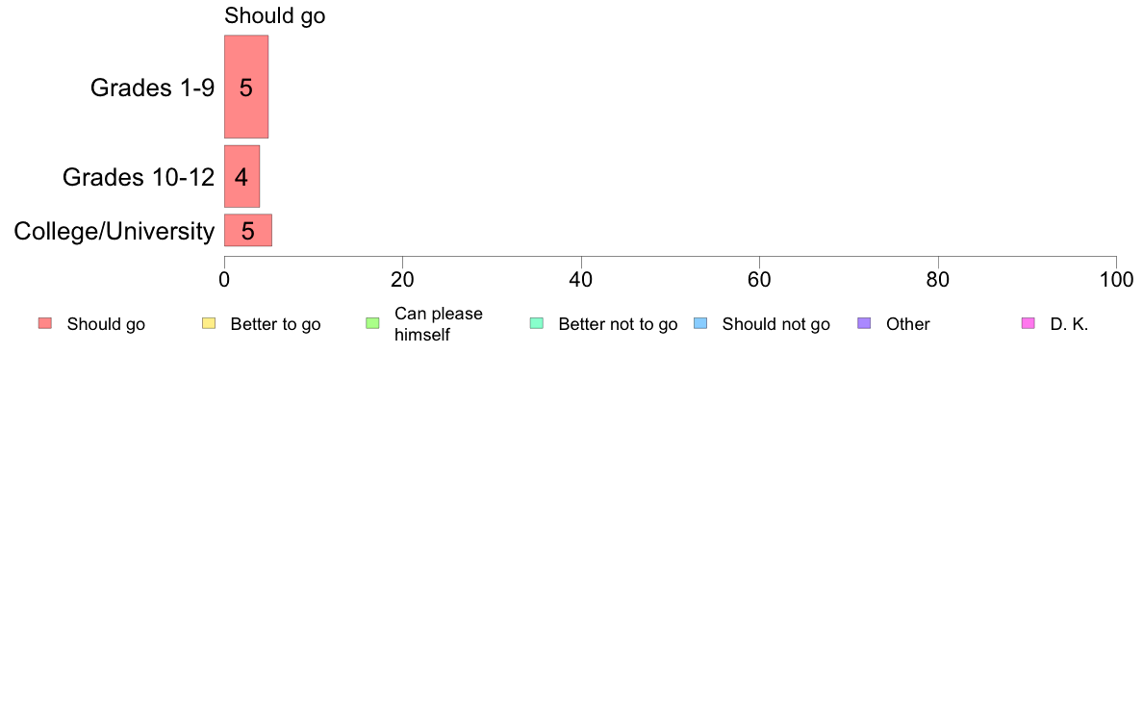Image resolution: width=1143 pixels, height=708 pixels.
Task: Click the Grades 1-9 axis label
Action: click(x=152, y=88)
